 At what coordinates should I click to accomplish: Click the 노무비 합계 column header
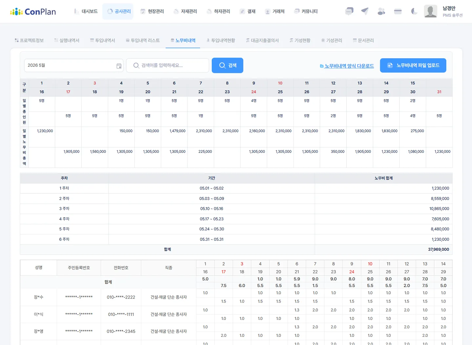pos(383,178)
